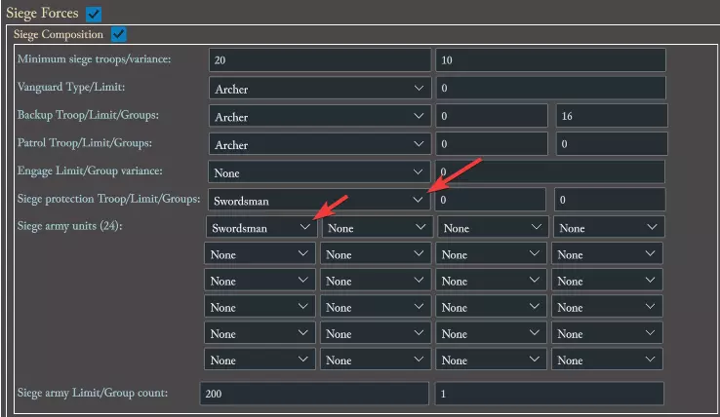Open the Backup Troop type dropdown
Image resolution: width=720 pixels, height=417 pixels.
pyautogui.click(x=319, y=117)
